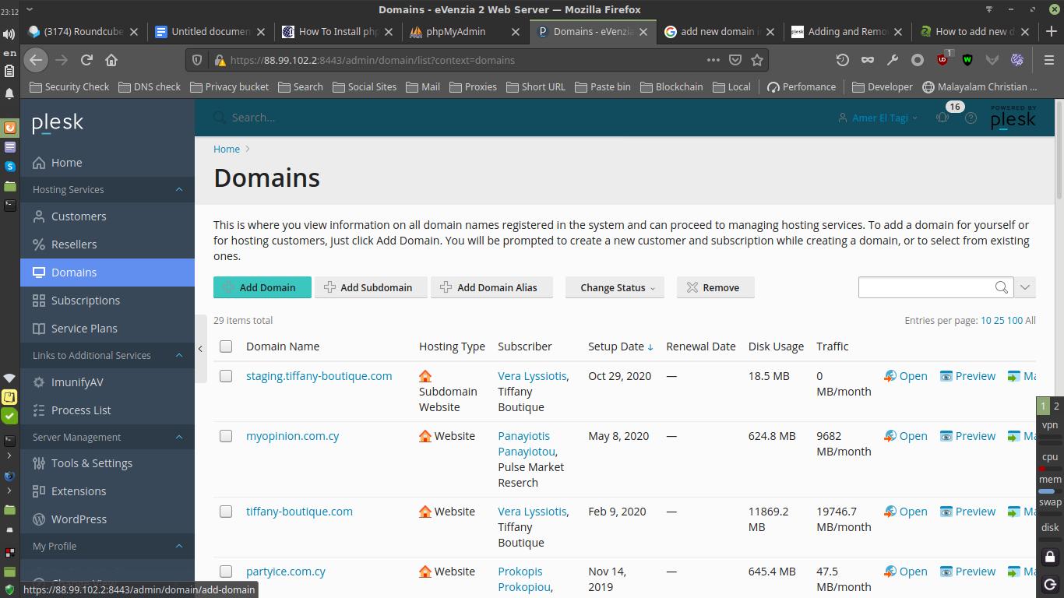This screenshot has width=1064, height=598.
Task: Open ImunifyAV in the sidebar
Action: (x=107, y=382)
